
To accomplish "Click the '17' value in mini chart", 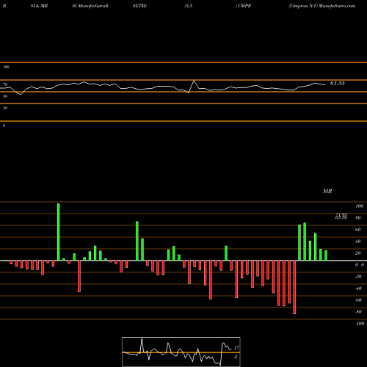I will pyautogui.click(x=236, y=348).
